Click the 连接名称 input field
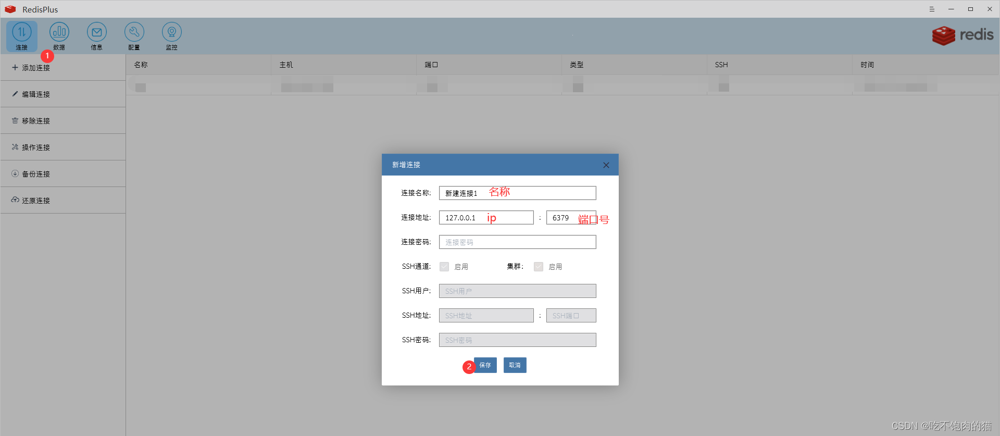Screen dimensions: 1000x436 pos(518,193)
